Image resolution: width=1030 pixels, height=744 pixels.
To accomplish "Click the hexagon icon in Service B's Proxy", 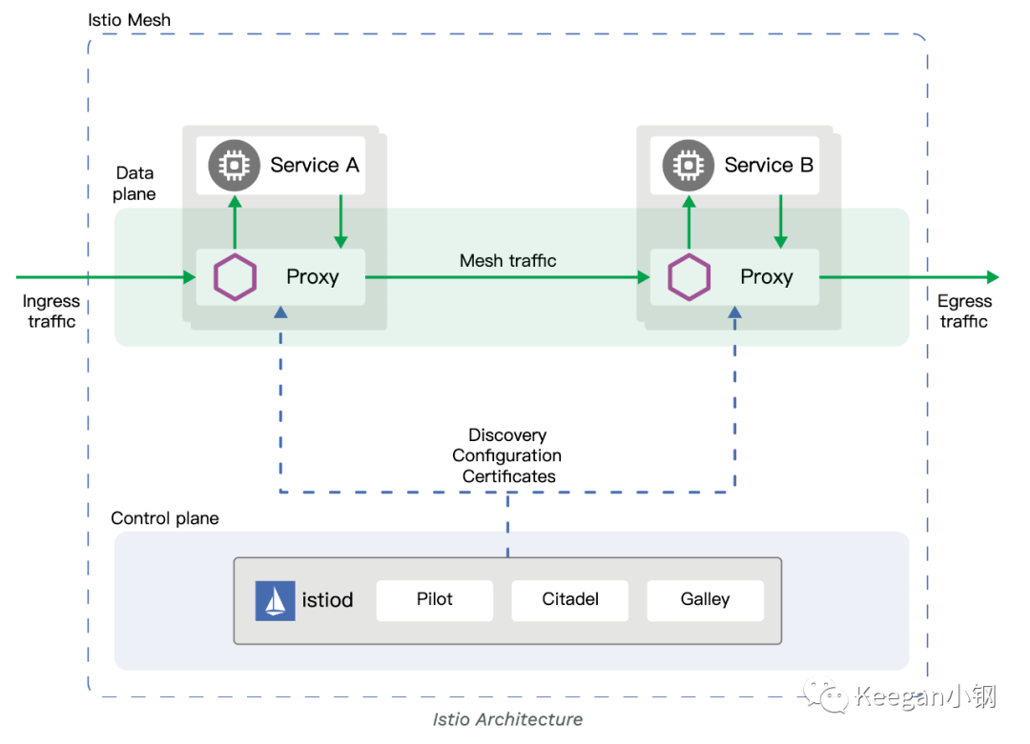I will 690,277.
